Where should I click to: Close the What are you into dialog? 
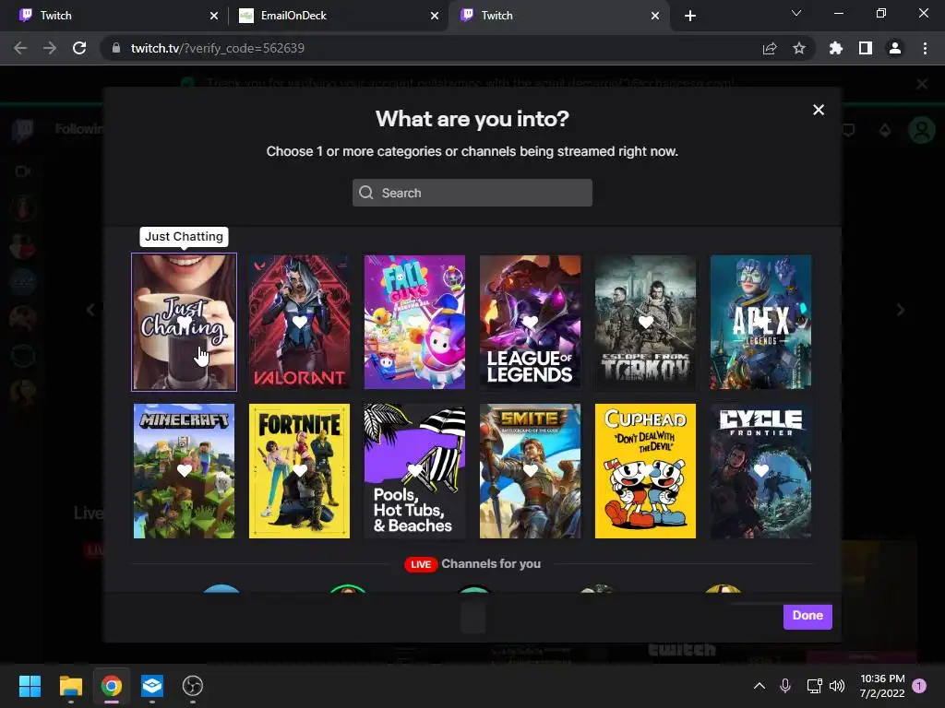click(x=818, y=110)
